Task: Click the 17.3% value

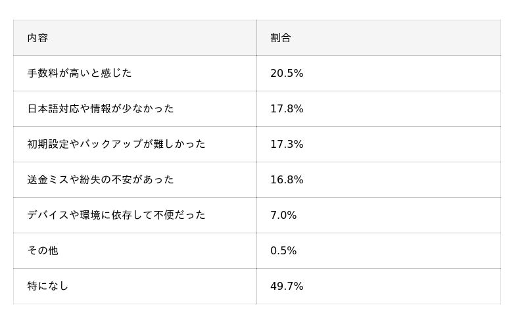Action: (287, 145)
